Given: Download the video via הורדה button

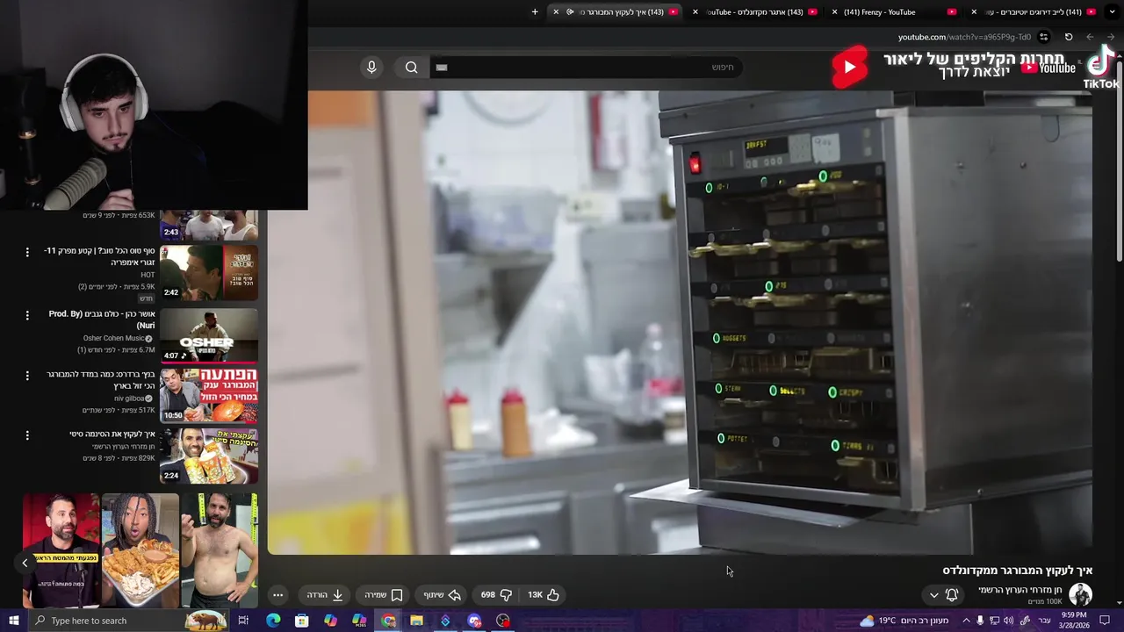Looking at the screenshot, I should [x=325, y=595].
